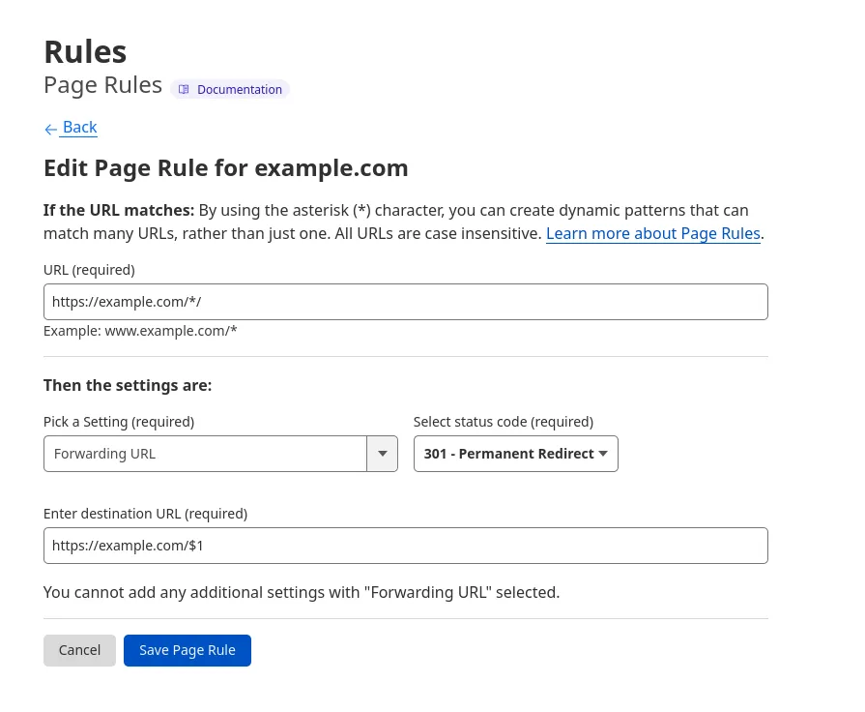Focus the destination URL input field
Screen dimensions: 865x712
[x=406, y=546]
